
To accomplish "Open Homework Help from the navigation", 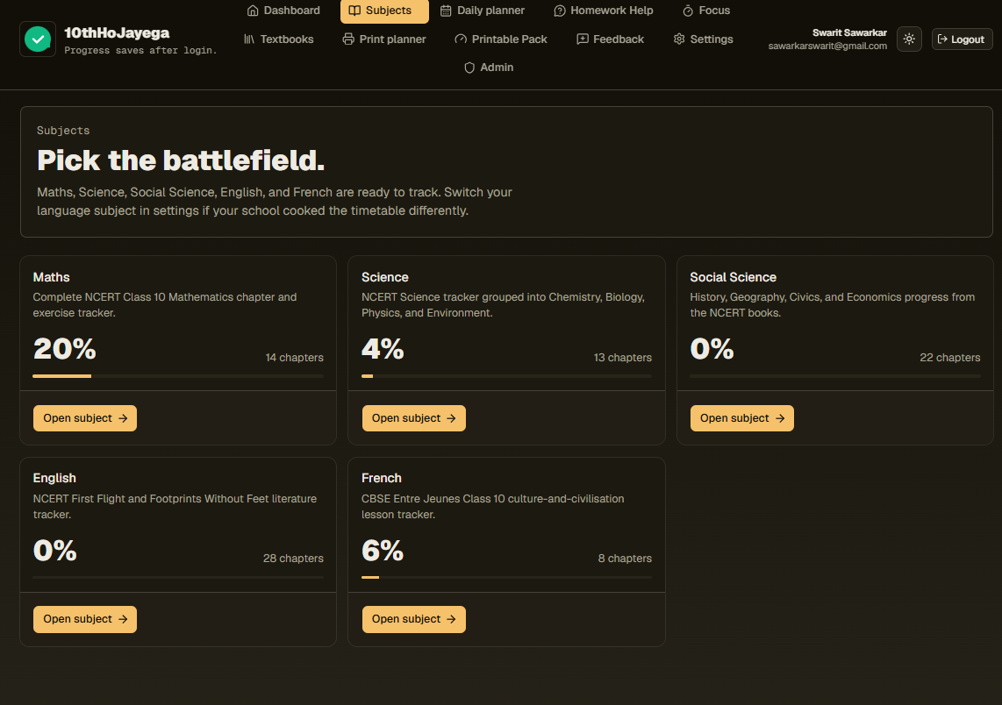I will pyautogui.click(x=604, y=11).
